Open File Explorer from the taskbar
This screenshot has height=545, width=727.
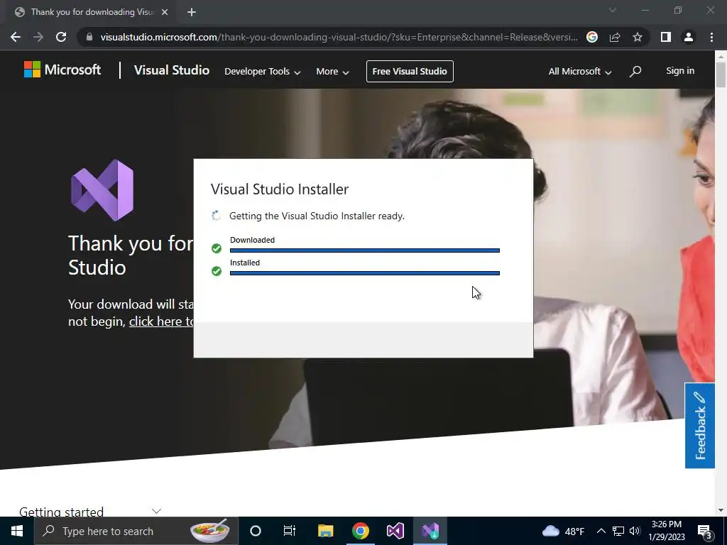click(325, 531)
